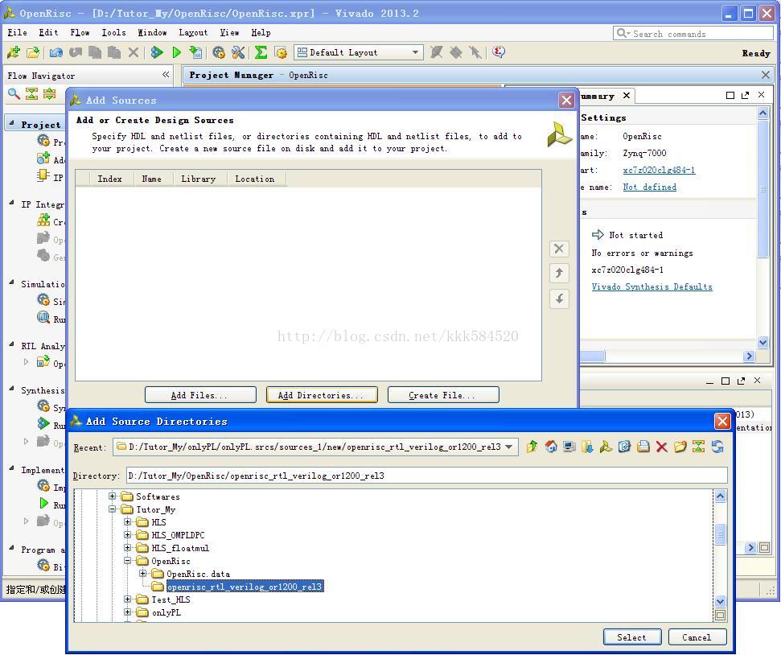The height and width of the screenshot is (655, 781).
Task: Expand the Test_HLS folder
Action: (x=128, y=599)
